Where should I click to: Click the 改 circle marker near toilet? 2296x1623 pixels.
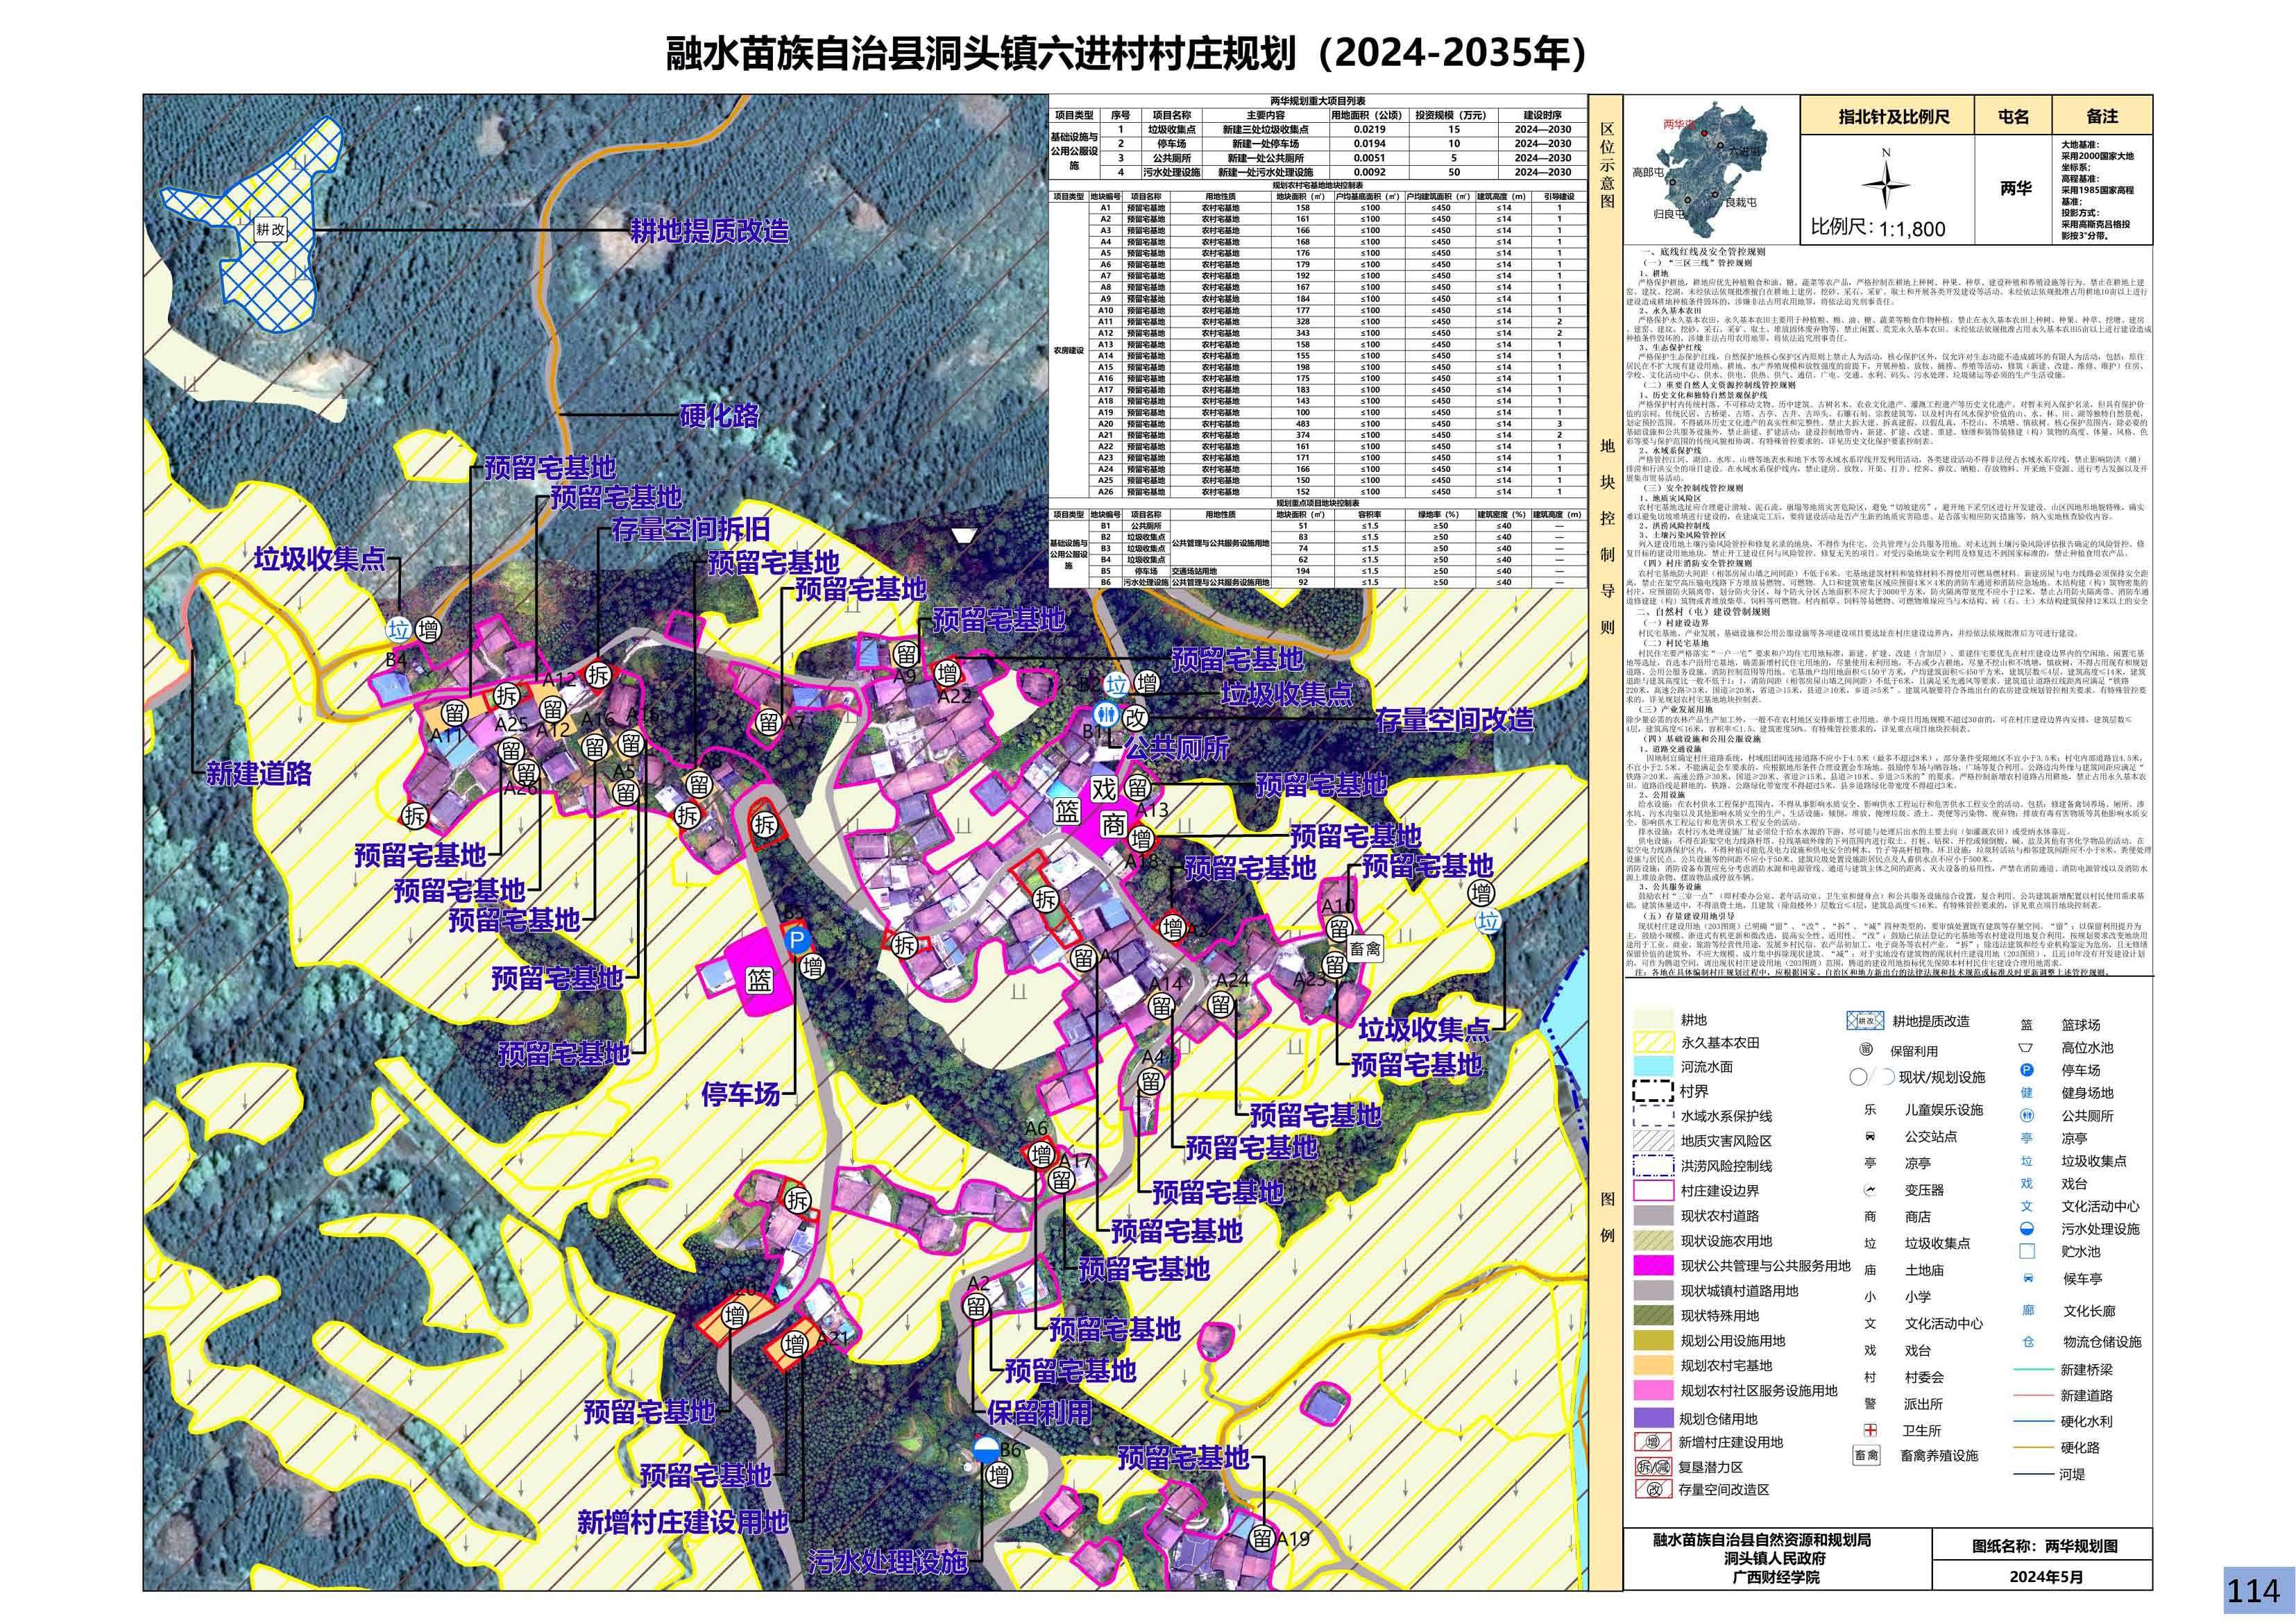click(1135, 717)
